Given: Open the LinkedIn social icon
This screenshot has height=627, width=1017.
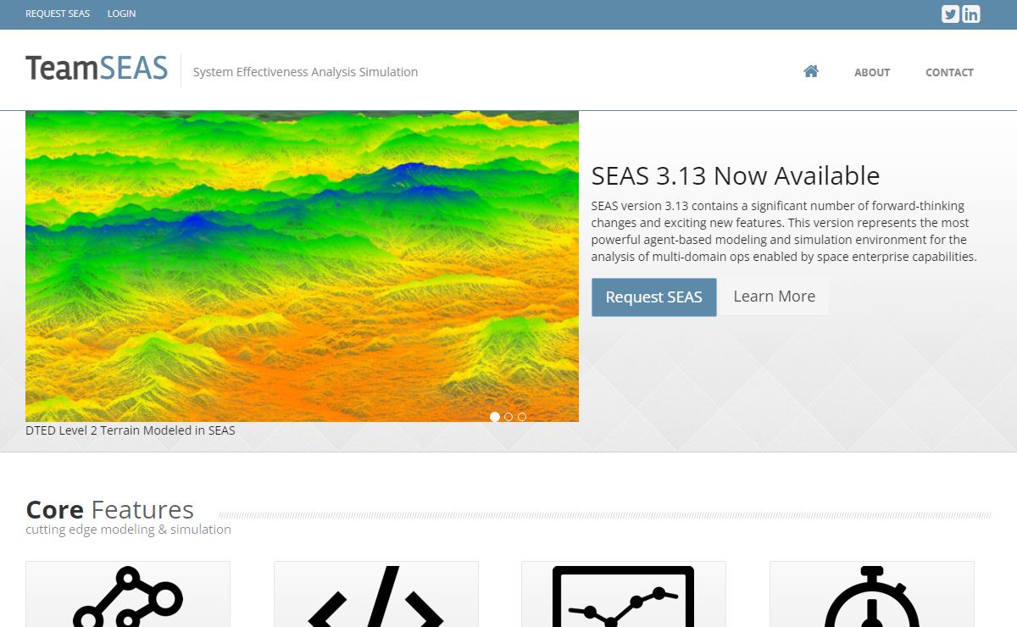Looking at the screenshot, I should [971, 14].
